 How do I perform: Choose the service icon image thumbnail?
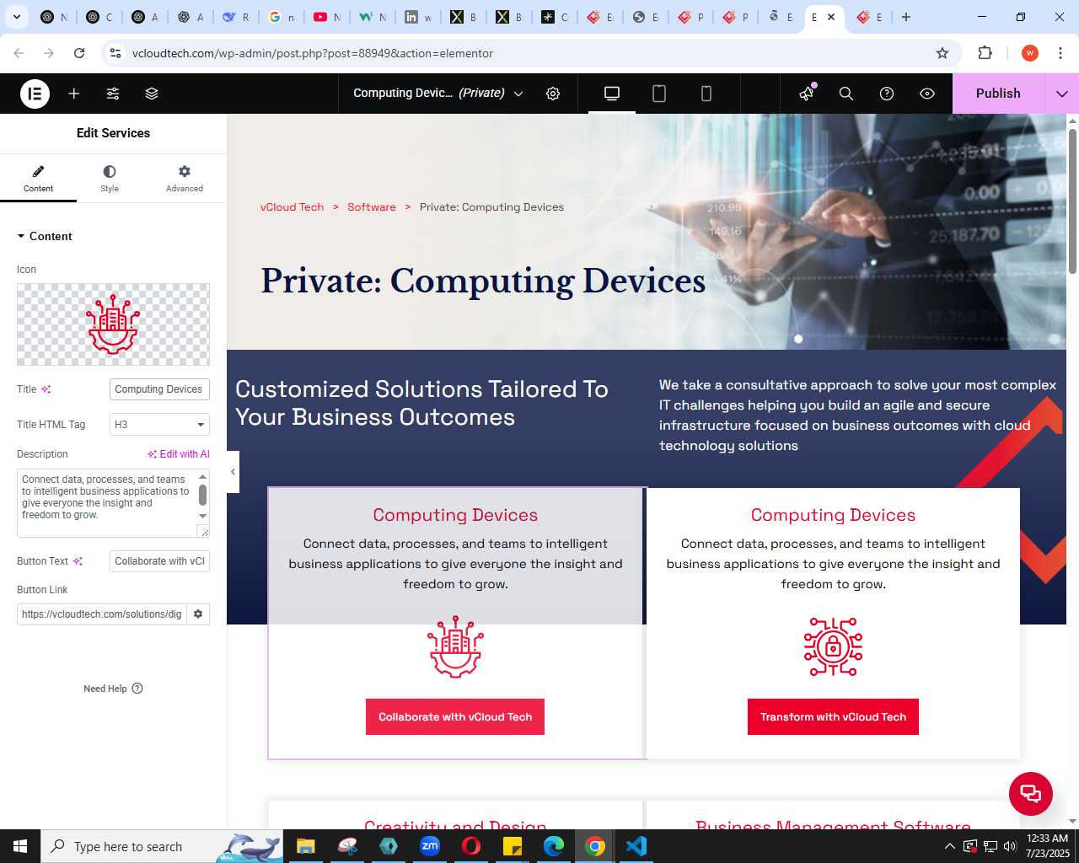[x=113, y=324]
